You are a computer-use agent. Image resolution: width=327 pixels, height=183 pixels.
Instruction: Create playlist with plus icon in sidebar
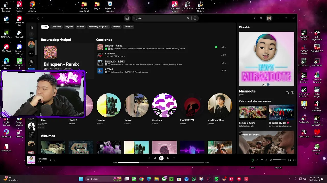pyautogui.click(x=31, y=34)
